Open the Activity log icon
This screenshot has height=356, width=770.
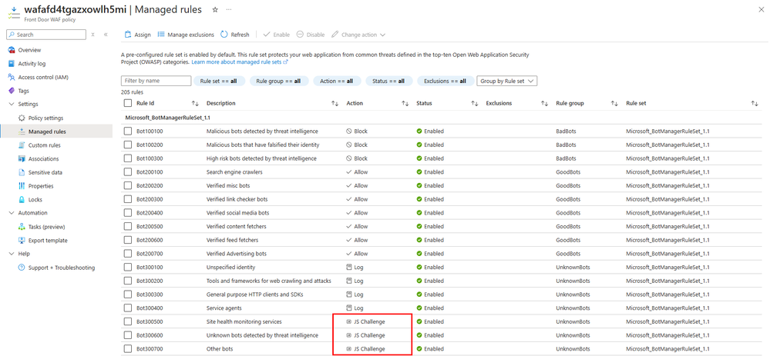pos(12,64)
